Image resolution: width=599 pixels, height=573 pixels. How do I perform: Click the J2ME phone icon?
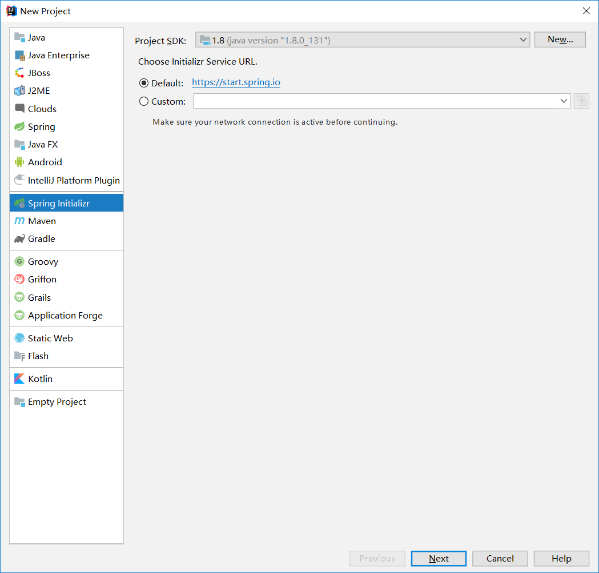[19, 91]
